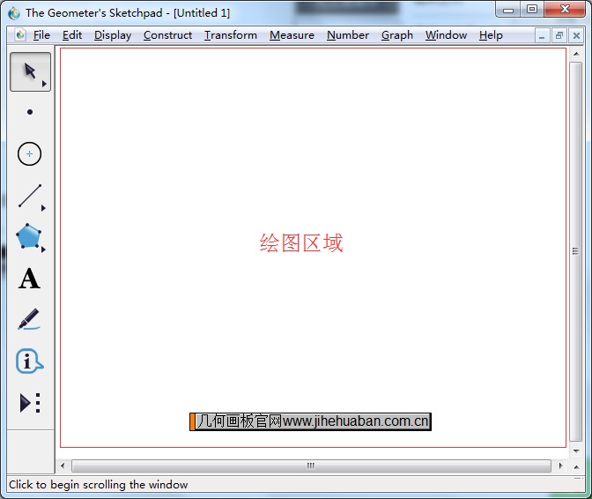Click the red 绘图区域 text in sketch
The image size is (592, 499).
[301, 243]
